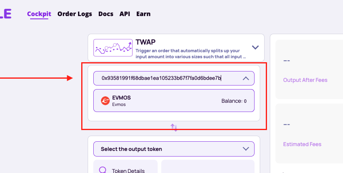Click the purple logo at top left
343x173 pixels.
6,14
